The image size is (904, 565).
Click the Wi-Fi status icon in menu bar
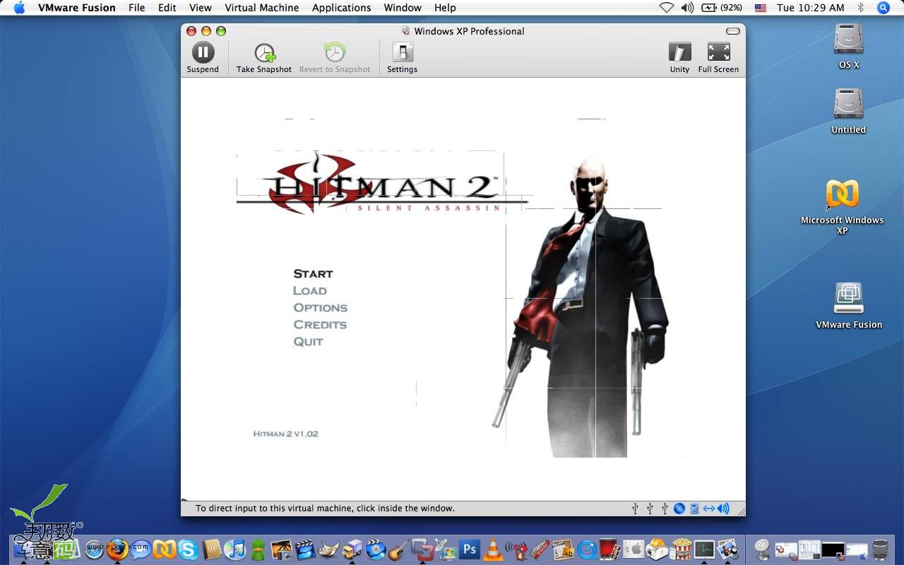coord(667,8)
